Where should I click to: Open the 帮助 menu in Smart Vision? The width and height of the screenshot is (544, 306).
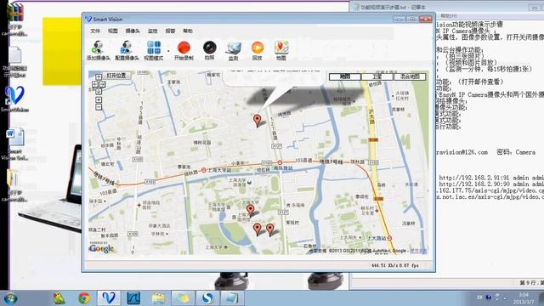188,31
